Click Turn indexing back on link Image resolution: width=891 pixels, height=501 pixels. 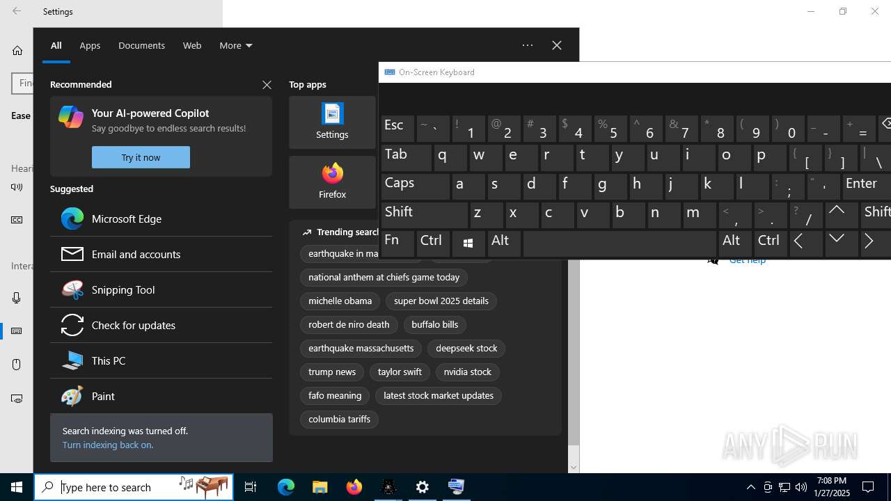pos(108,445)
